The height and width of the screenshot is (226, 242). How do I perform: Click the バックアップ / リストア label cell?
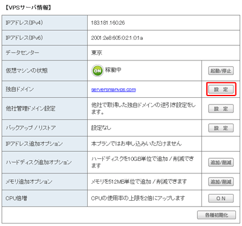tap(45, 128)
